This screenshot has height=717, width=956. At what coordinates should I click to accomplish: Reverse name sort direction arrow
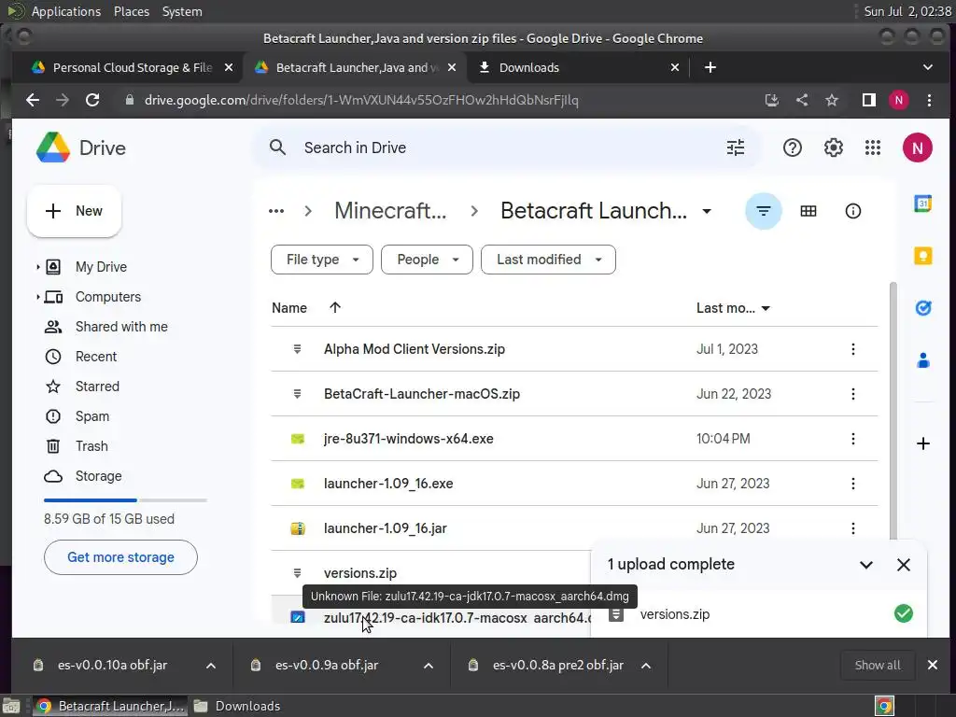(335, 307)
